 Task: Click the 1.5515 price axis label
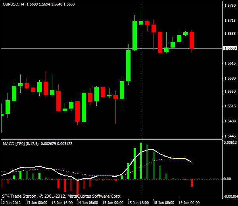point(230,106)
